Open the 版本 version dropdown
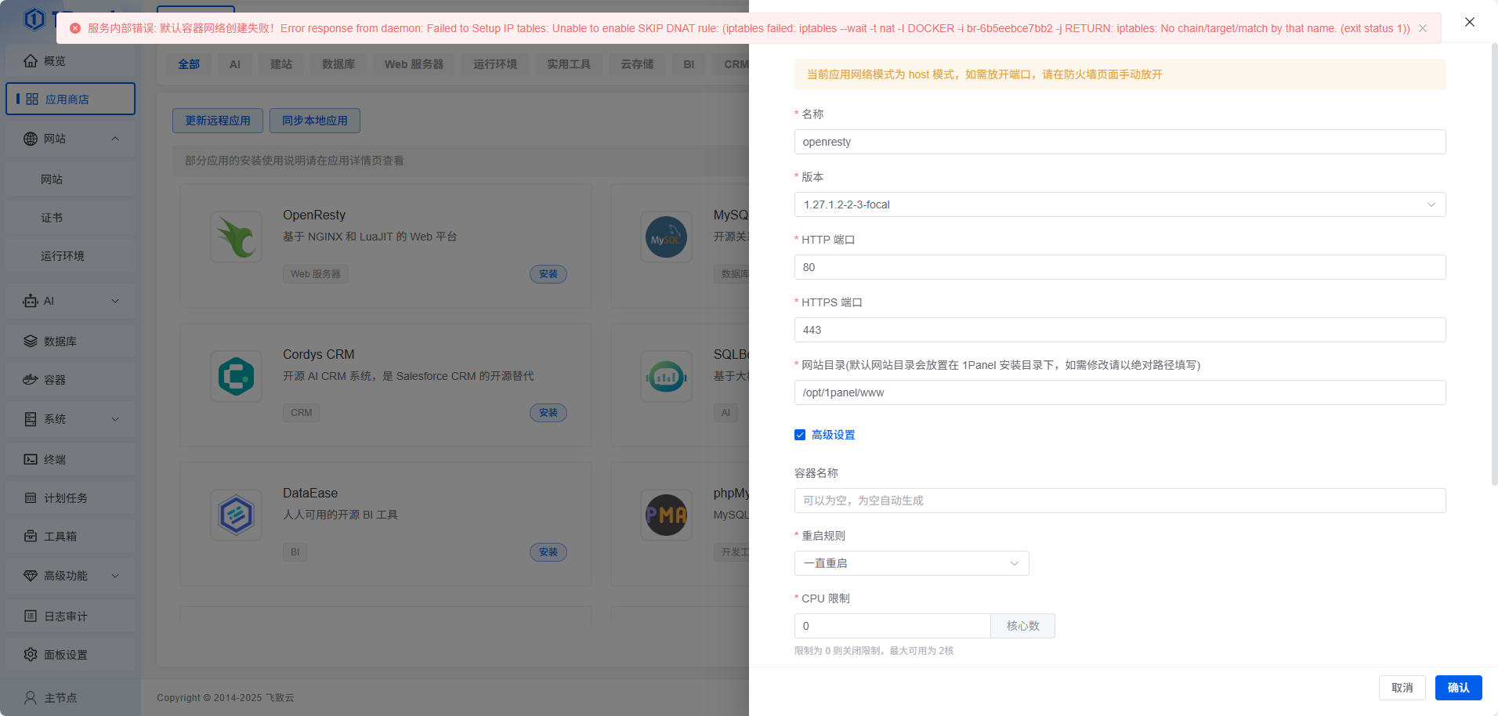This screenshot has height=716, width=1498. [x=1120, y=204]
